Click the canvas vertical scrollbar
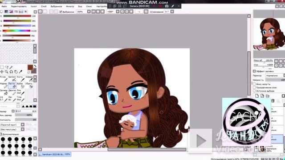The image size is (285, 160). [x=249, y=73]
